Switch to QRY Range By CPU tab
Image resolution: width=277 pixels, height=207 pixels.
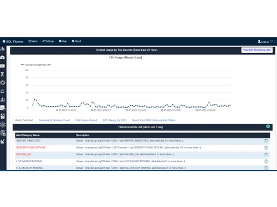115,120
